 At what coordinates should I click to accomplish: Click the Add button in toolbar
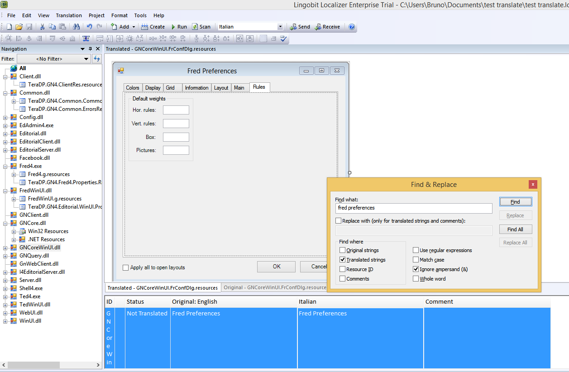pyautogui.click(x=120, y=27)
